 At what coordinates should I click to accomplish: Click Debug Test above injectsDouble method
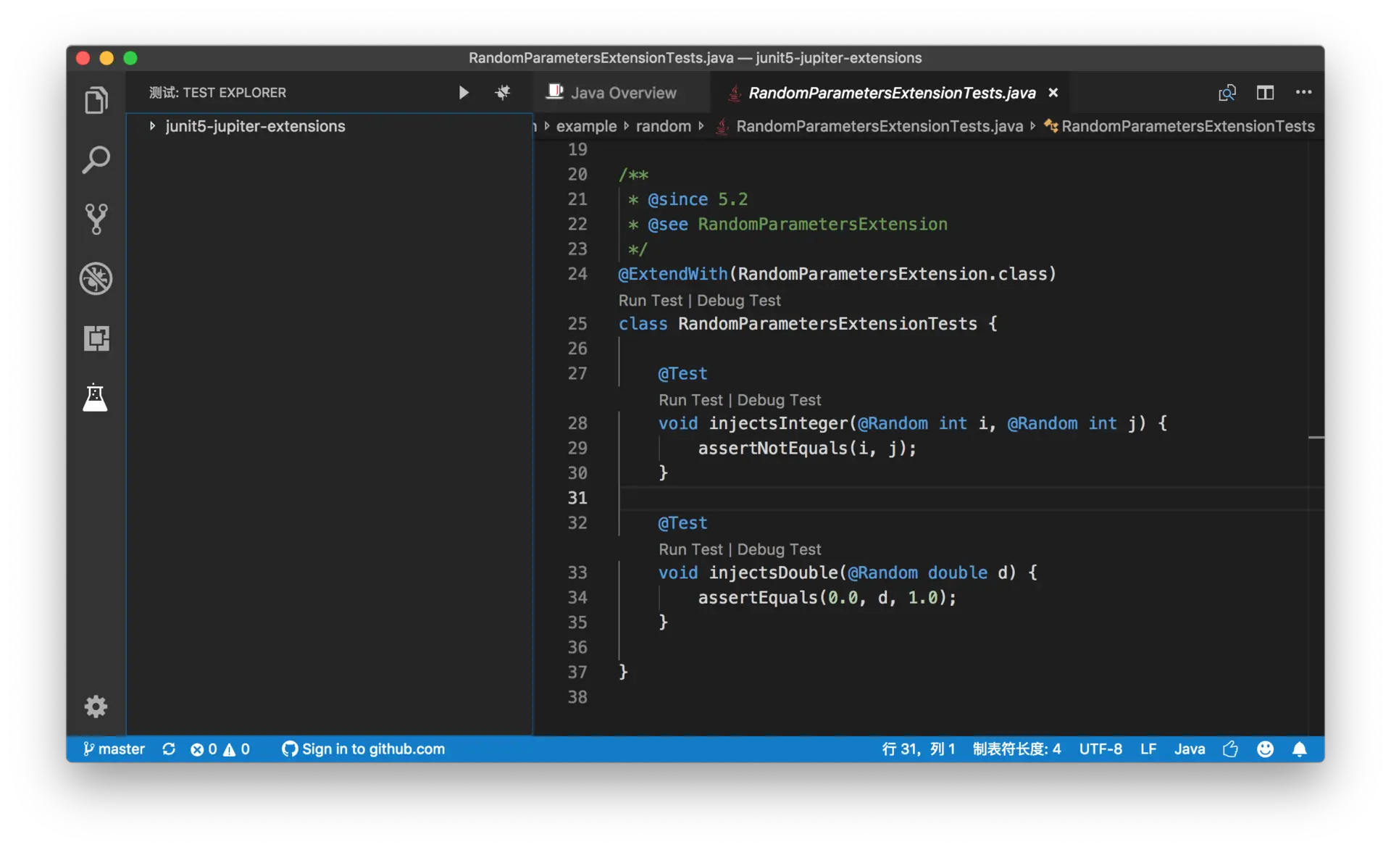(x=779, y=549)
